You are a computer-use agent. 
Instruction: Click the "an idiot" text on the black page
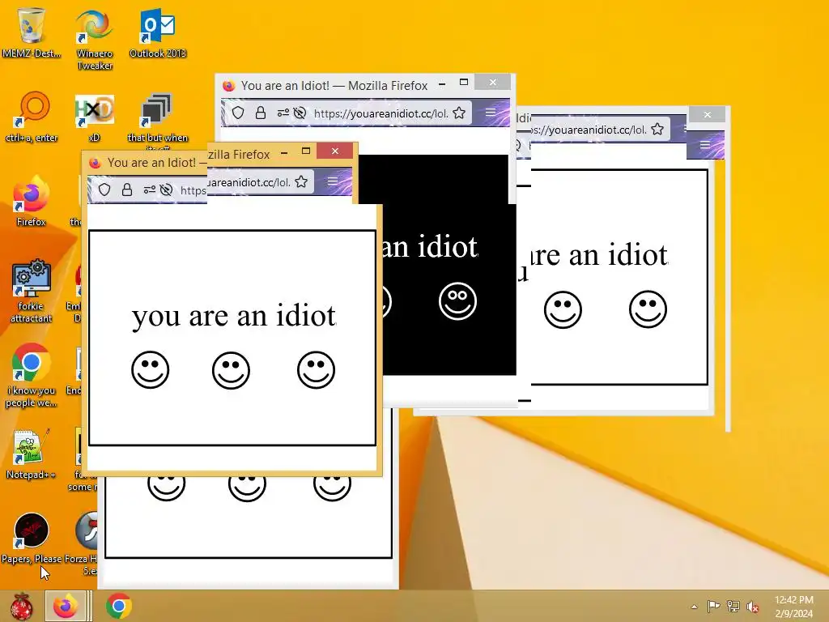(x=429, y=247)
